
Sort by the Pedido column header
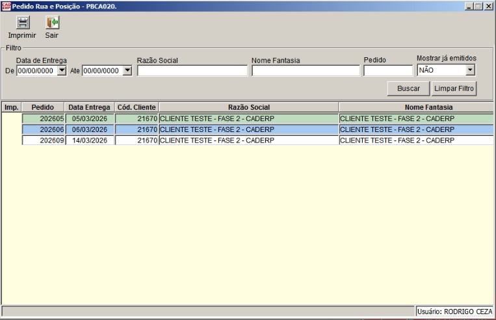pyautogui.click(x=43, y=107)
